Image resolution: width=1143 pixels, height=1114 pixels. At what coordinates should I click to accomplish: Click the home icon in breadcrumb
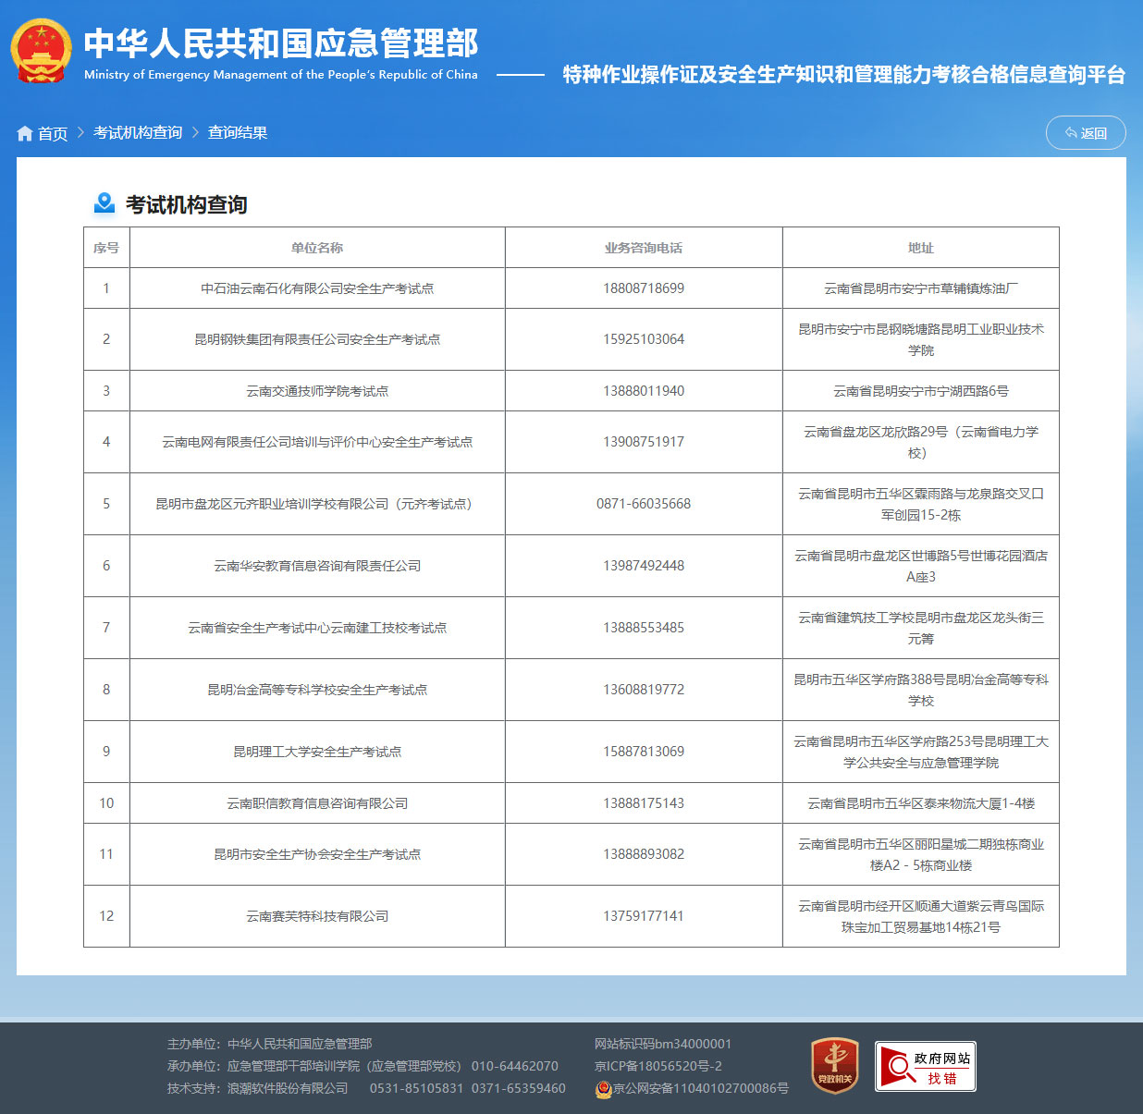(x=25, y=134)
